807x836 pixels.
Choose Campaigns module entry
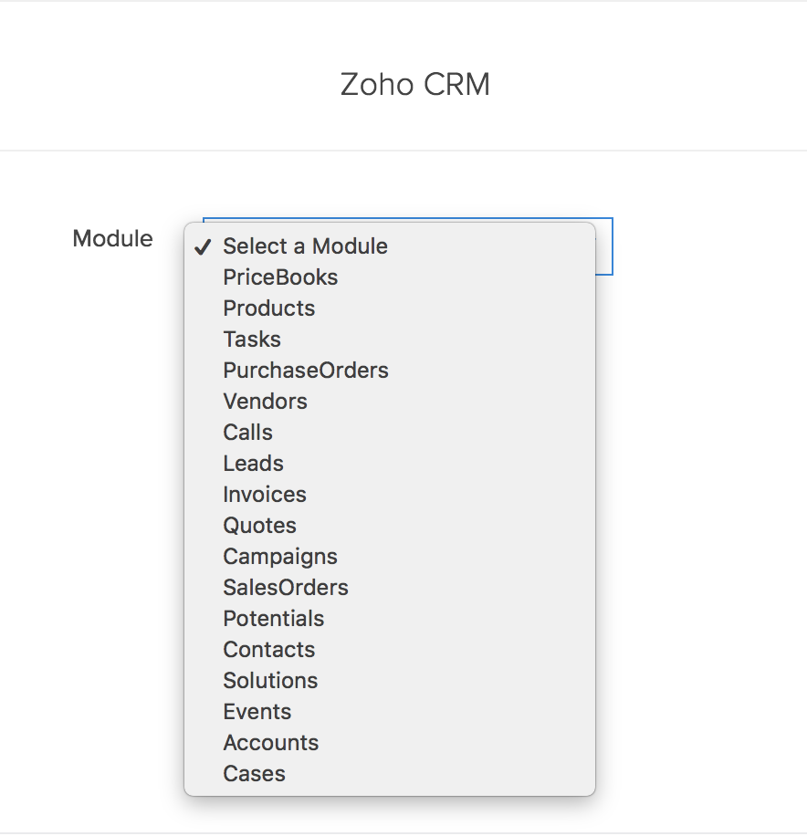coord(280,557)
